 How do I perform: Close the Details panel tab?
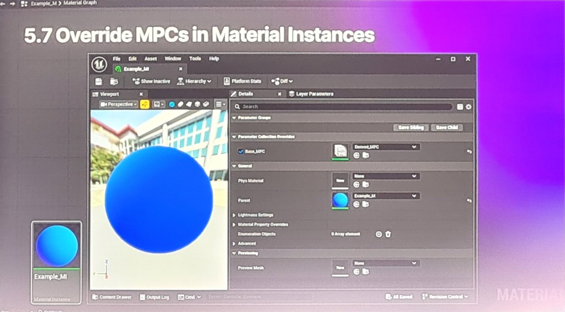point(279,94)
